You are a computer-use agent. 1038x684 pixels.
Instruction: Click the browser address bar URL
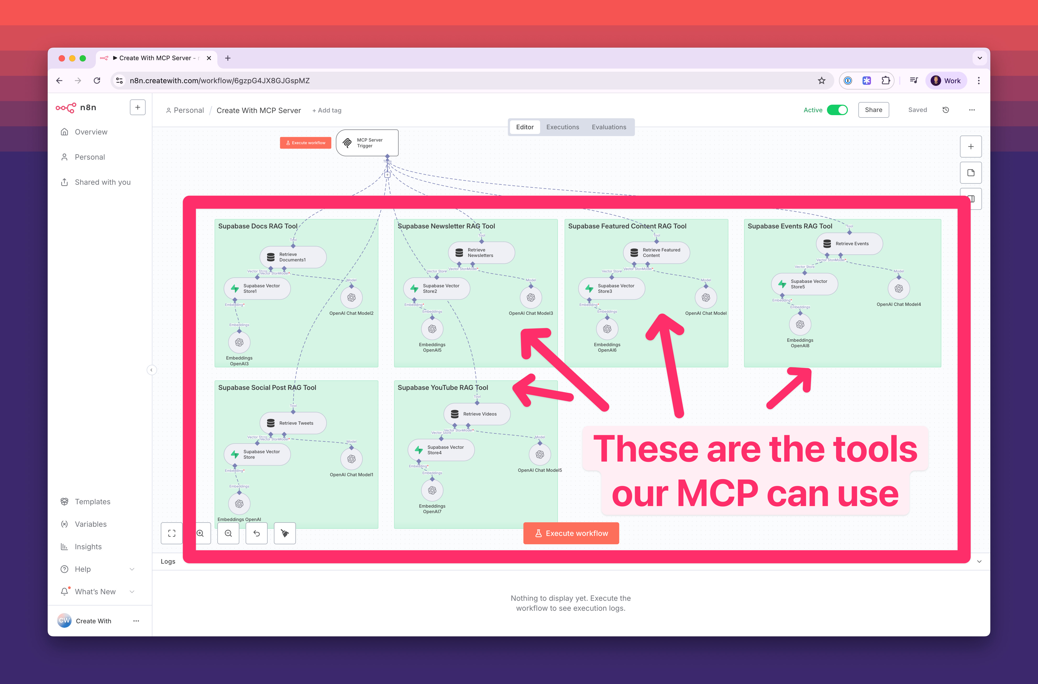219,81
